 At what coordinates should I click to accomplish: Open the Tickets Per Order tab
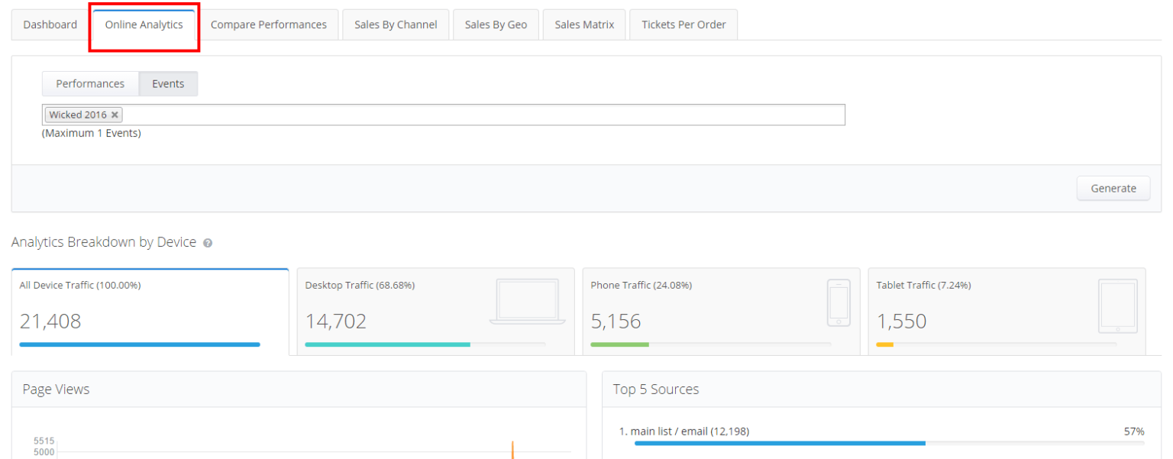683,24
